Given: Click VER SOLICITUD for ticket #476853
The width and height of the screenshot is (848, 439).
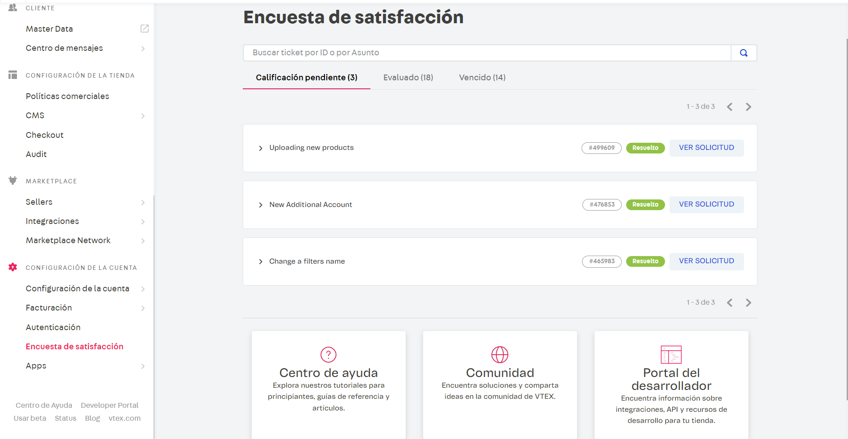Looking at the screenshot, I should coord(706,204).
